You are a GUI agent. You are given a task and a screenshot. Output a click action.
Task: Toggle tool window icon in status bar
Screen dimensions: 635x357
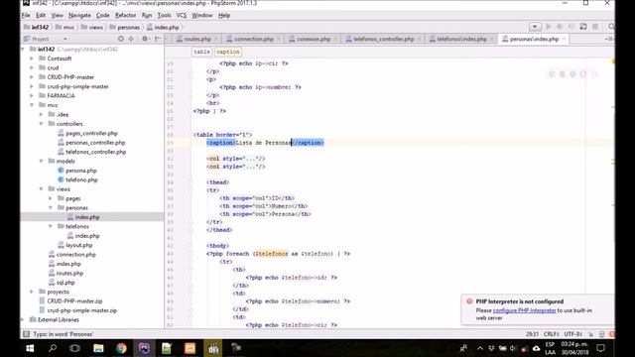pyautogui.click(x=27, y=334)
